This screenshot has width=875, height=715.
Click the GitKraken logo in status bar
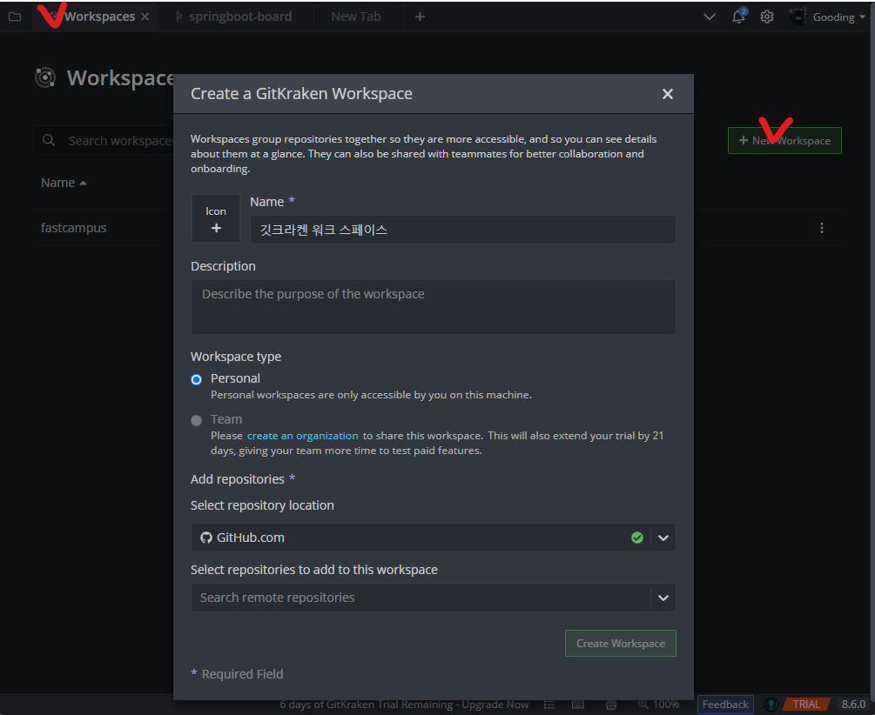pos(771,705)
